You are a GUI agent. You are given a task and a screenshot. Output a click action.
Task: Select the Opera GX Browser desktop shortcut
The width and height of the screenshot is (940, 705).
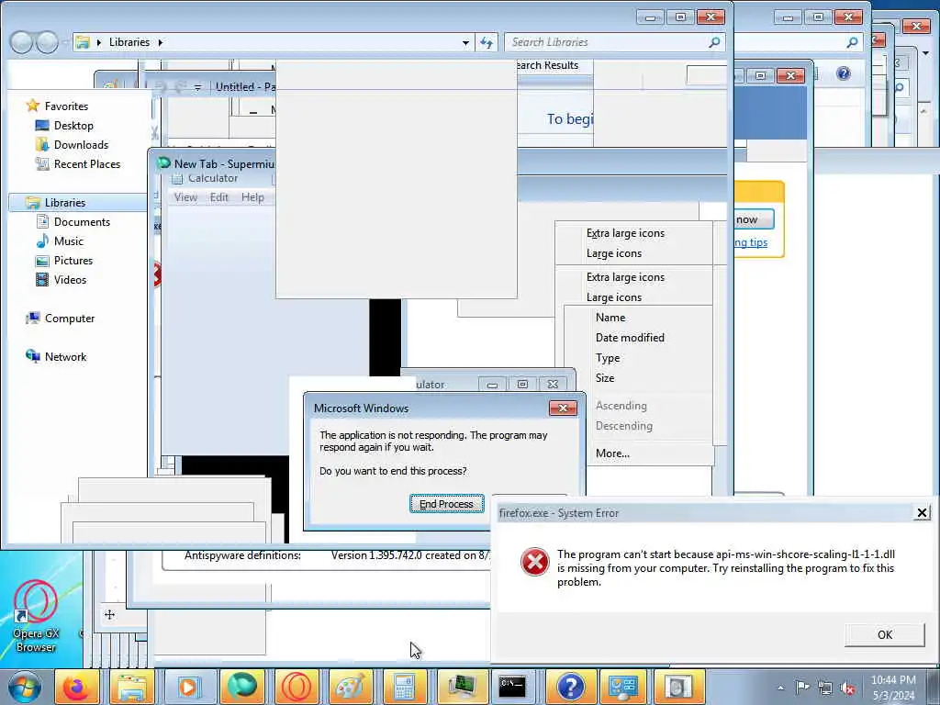(36, 616)
